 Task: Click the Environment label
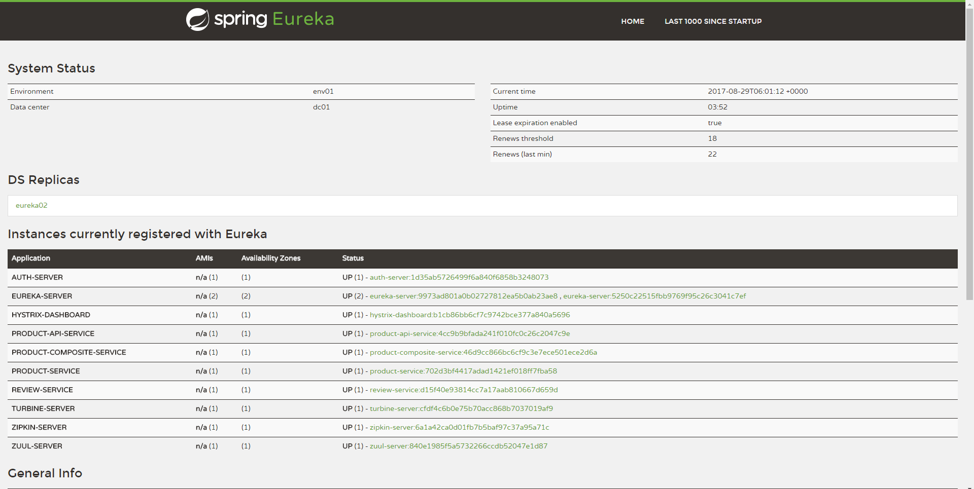[32, 91]
